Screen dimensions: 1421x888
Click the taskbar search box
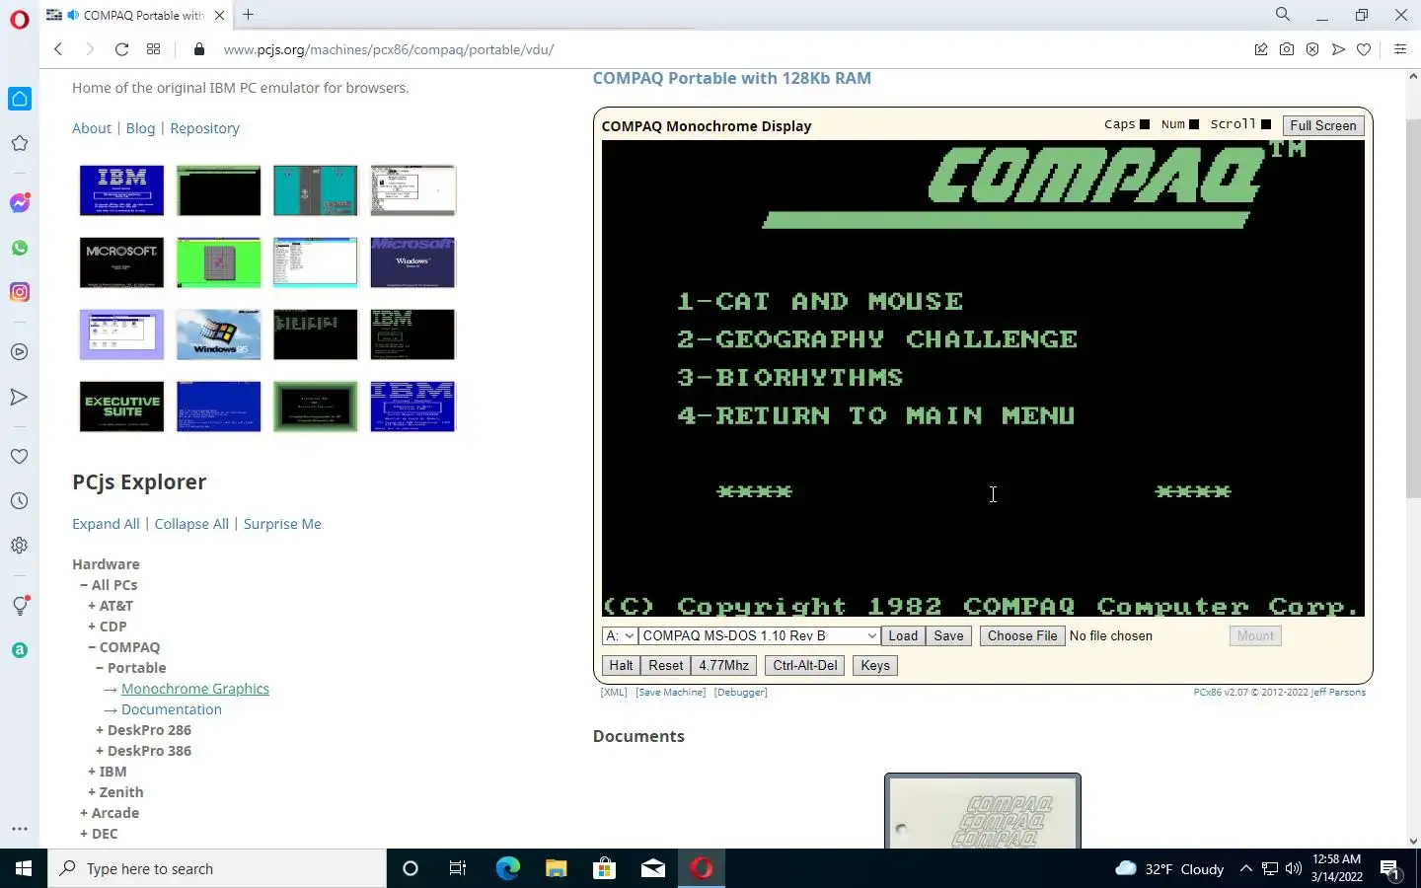pyautogui.click(x=217, y=868)
